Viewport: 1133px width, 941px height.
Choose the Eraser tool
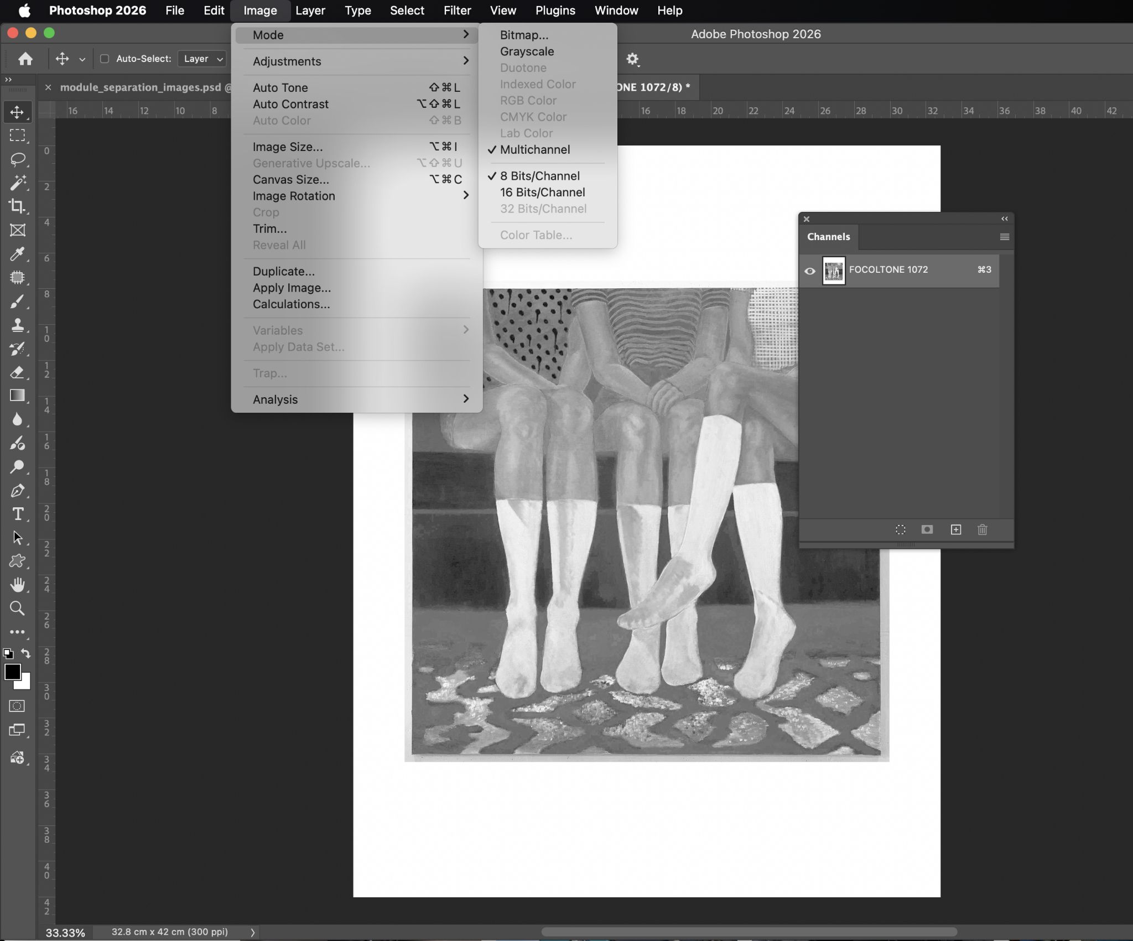click(x=17, y=372)
